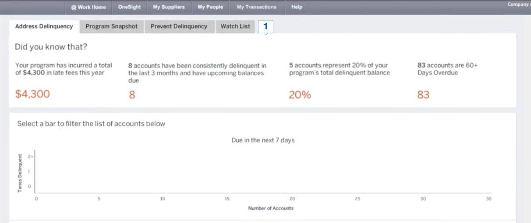Click the large orange 8 delinquent accounts number

(x=132, y=94)
